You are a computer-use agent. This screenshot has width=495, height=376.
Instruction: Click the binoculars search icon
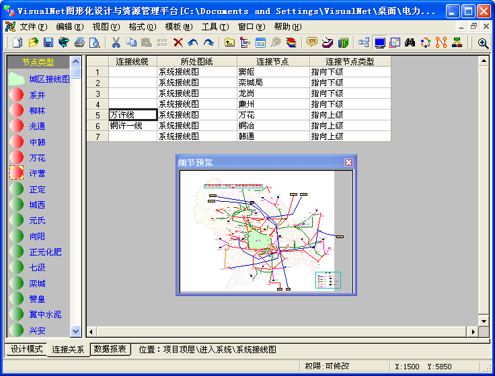410,42
